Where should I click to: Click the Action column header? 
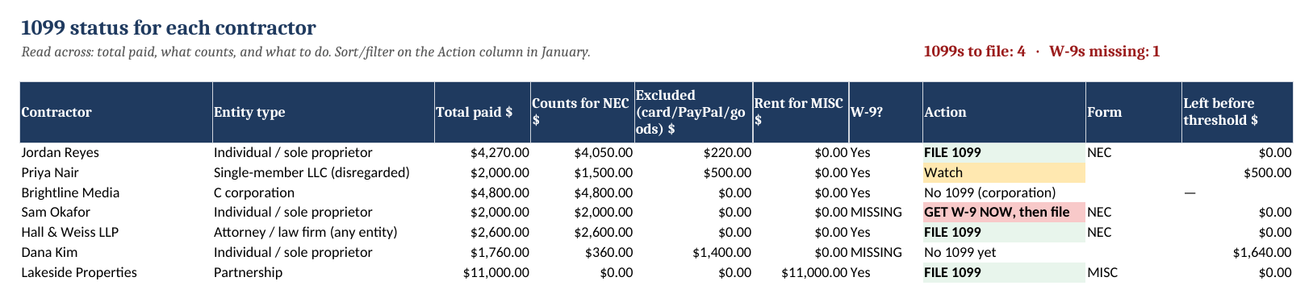coord(1004,112)
